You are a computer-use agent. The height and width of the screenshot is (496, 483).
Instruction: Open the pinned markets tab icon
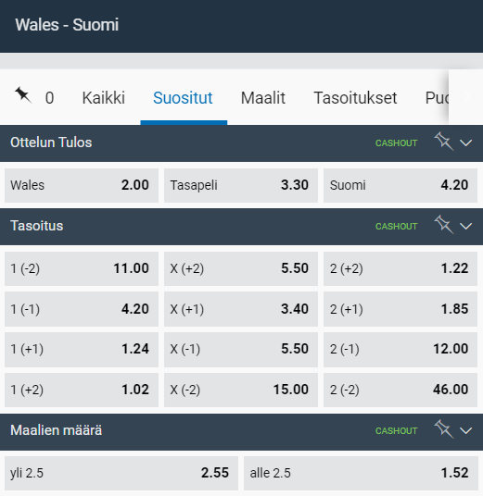coord(23,95)
